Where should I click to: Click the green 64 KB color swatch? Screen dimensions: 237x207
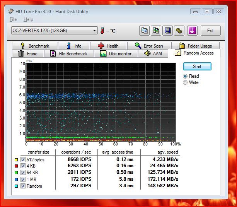tap(16, 173)
